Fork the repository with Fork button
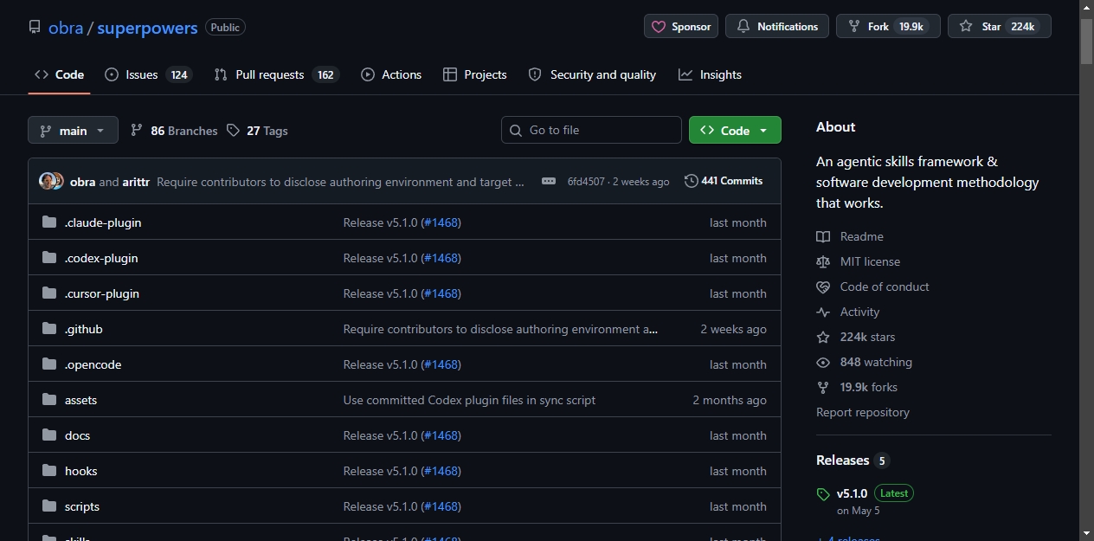 [888, 27]
